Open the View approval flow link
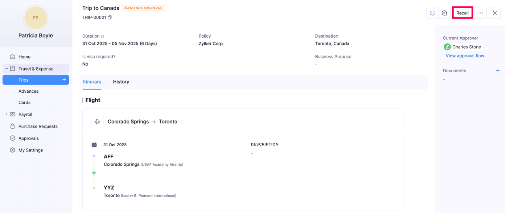 (464, 56)
